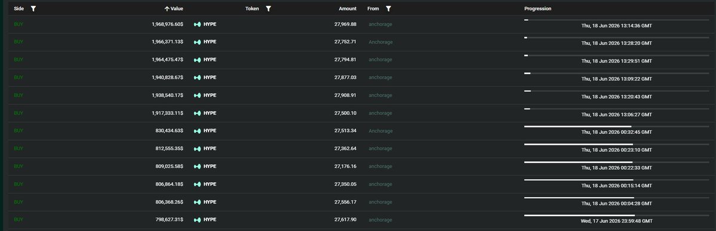This screenshot has height=231, width=716.
Task: Click HYPE token icon in 1,917,333.11$ row
Action: (197, 113)
